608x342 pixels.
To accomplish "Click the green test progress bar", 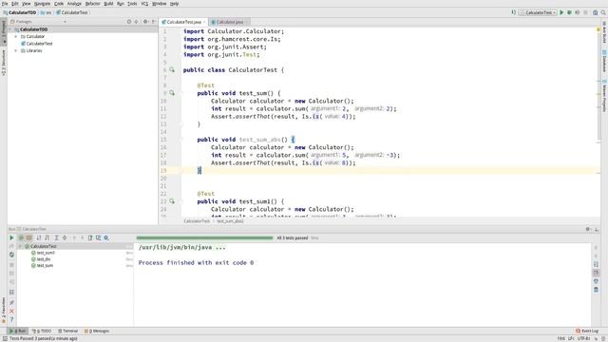I will coord(205,237).
